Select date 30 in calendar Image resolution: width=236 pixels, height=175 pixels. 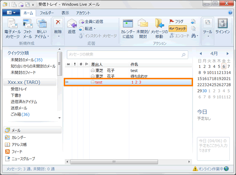tap(204, 91)
